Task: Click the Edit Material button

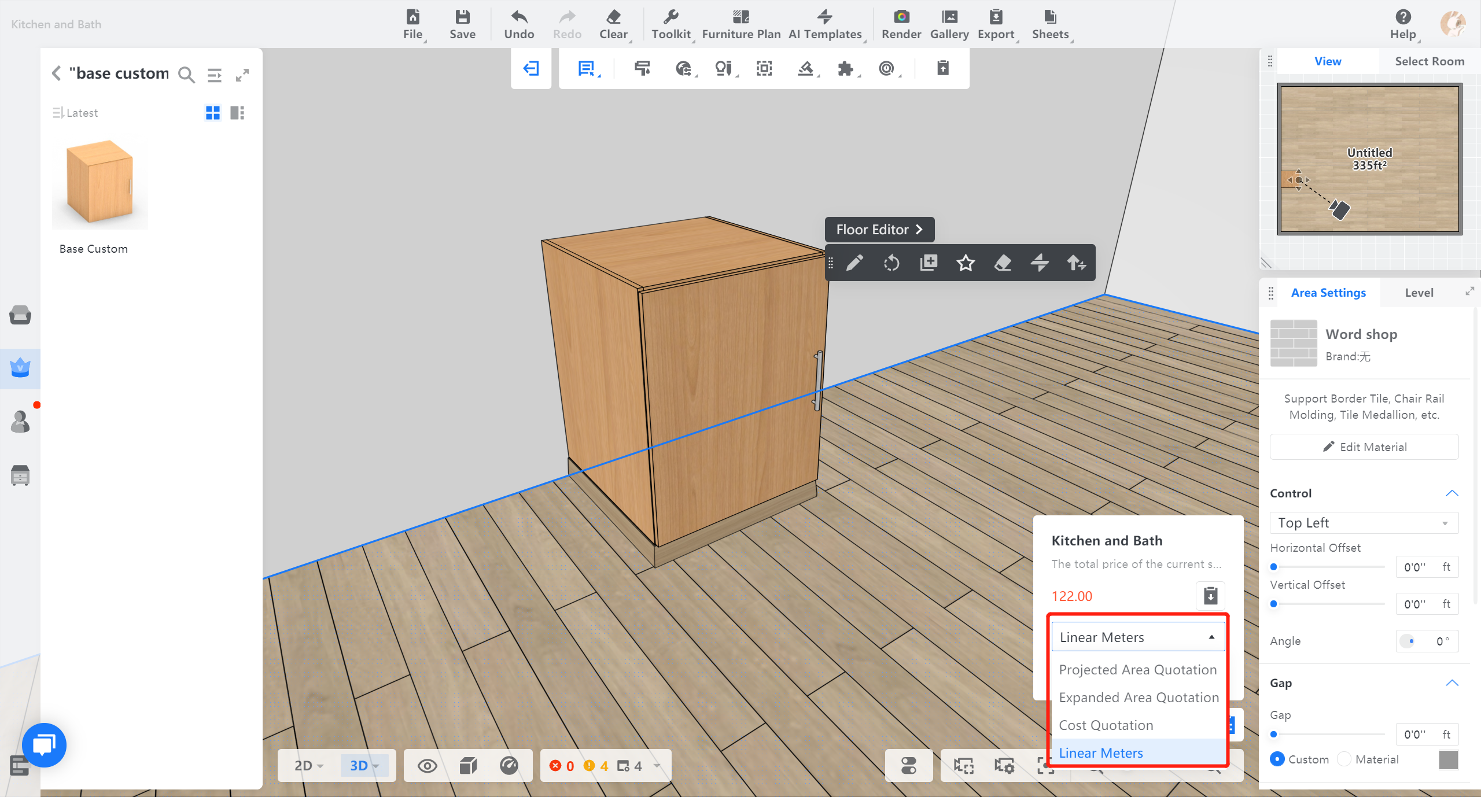Action: coord(1364,447)
